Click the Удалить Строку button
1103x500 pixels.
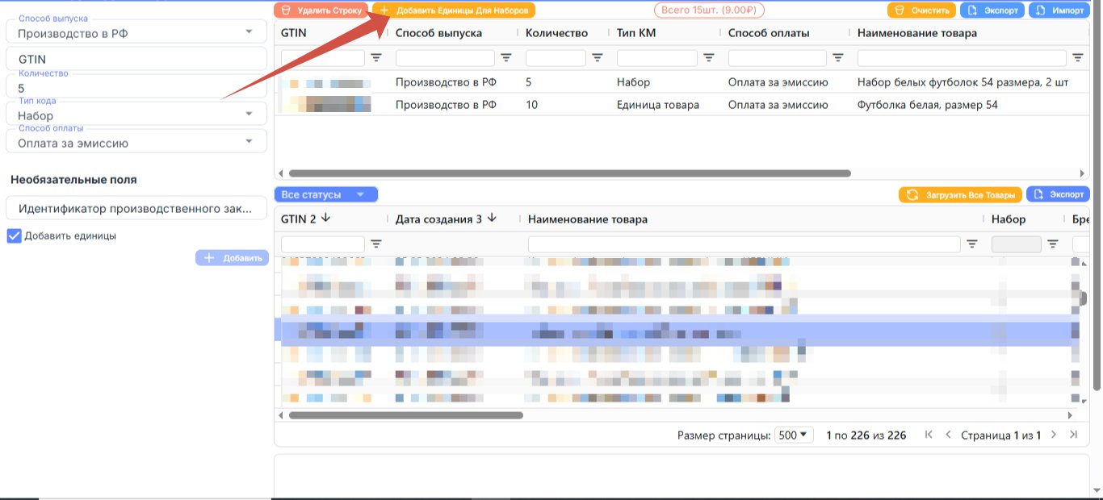[321, 10]
